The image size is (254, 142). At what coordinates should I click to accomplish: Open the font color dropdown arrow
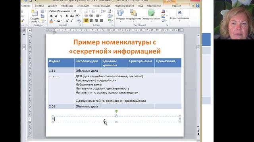[54, 21]
